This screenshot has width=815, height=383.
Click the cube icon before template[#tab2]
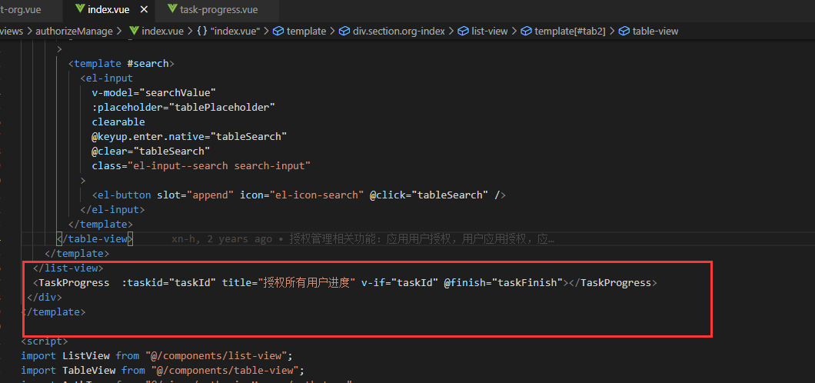526,32
